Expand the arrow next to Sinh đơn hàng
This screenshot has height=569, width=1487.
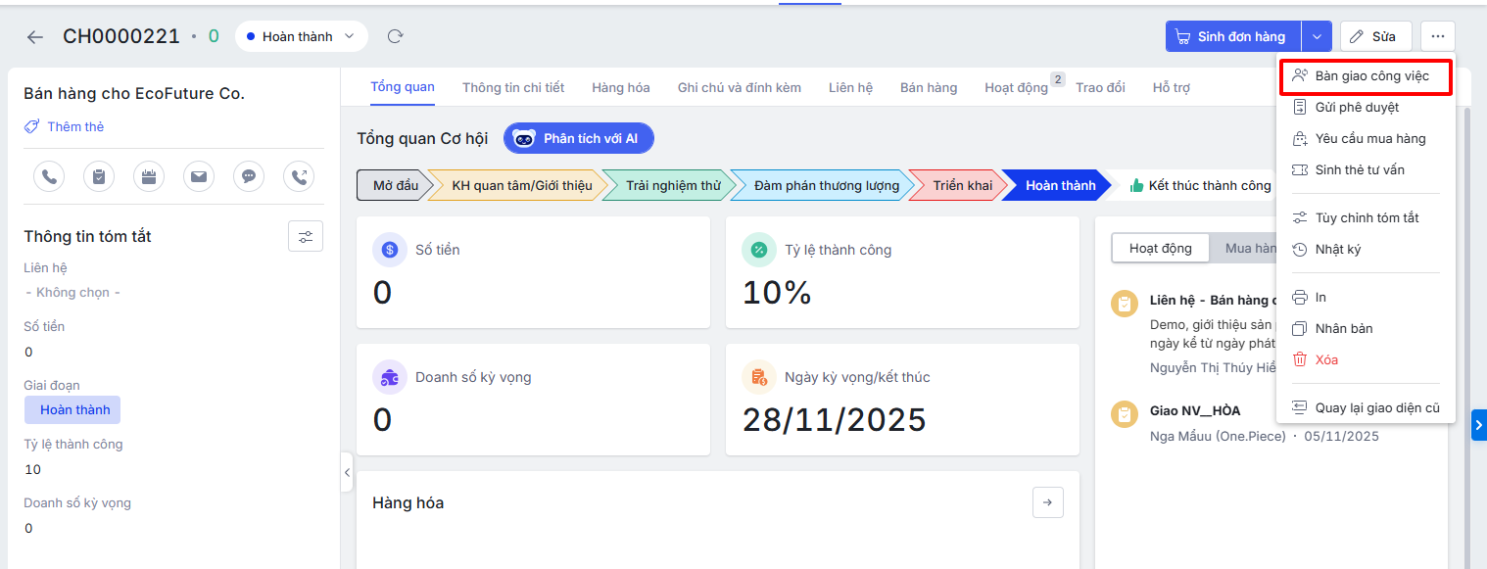click(1317, 36)
